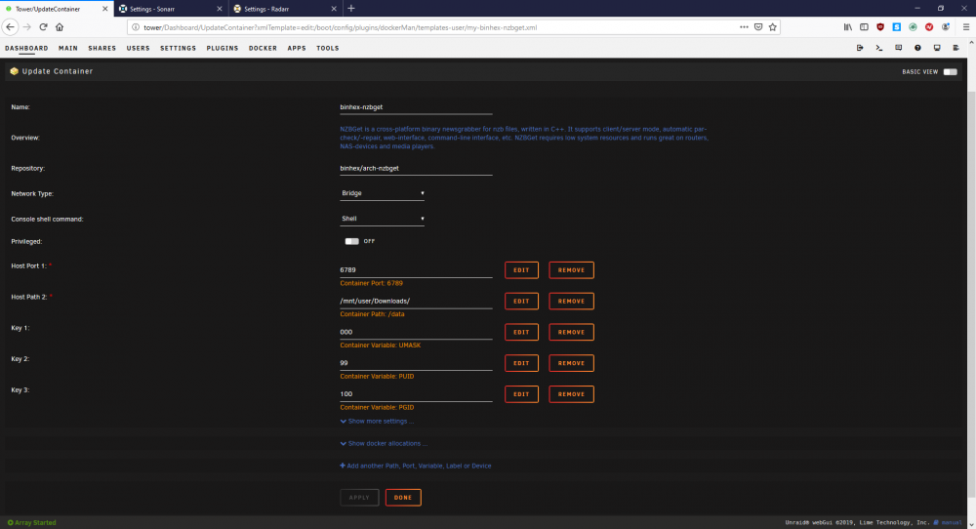Go to Firefox home page icon
976x529 pixels.
click(60, 27)
